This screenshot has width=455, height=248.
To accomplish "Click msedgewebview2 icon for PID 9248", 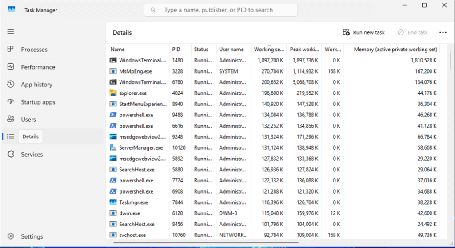I will (x=113, y=136).
